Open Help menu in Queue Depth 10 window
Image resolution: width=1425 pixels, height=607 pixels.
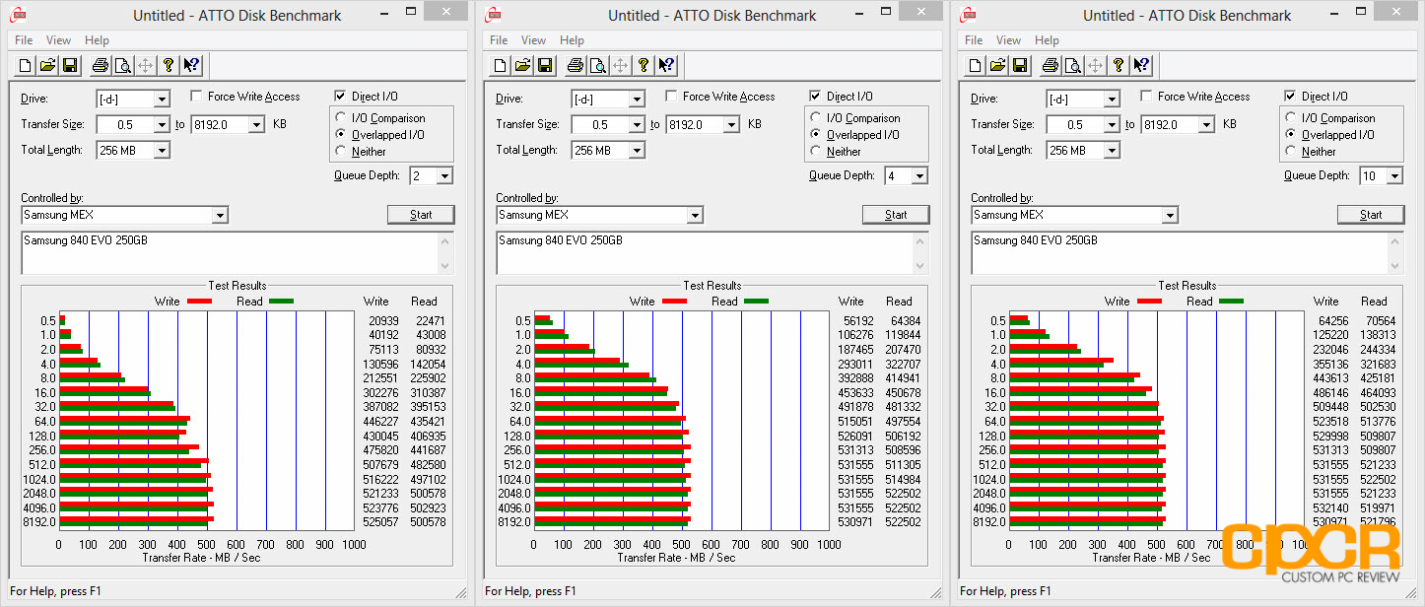tap(1047, 40)
